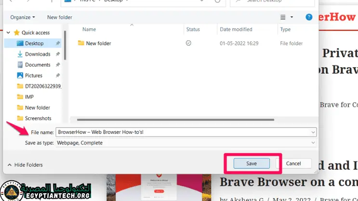Open Pictures in the navigation pane
This screenshot has height=201, width=358.
33,75
